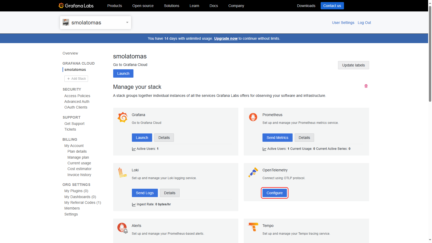The width and height of the screenshot is (432, 243).
Task: Click the Grafana swirl service icon
Action: coord(123,117)
